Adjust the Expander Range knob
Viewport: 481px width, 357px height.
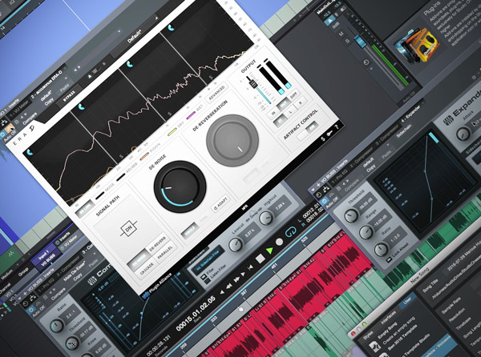click(x=366, y=232)
